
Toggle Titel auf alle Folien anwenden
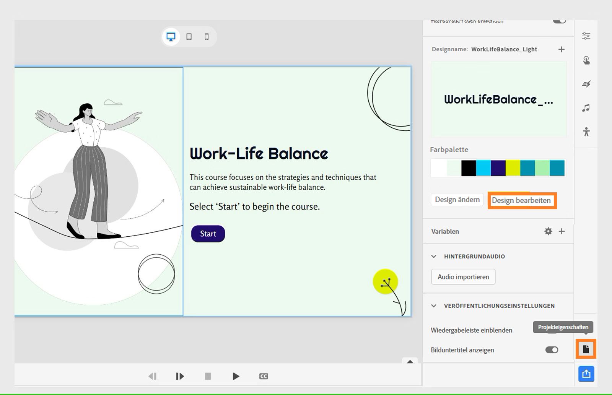(x=560, y=20)
